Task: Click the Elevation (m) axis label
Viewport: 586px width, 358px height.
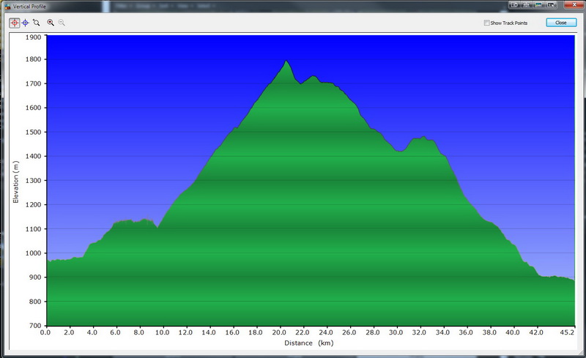Action: [15, 182]
